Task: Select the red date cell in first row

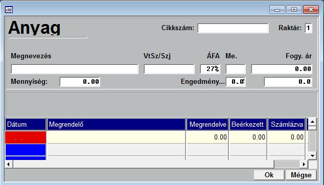Action: 26,137
